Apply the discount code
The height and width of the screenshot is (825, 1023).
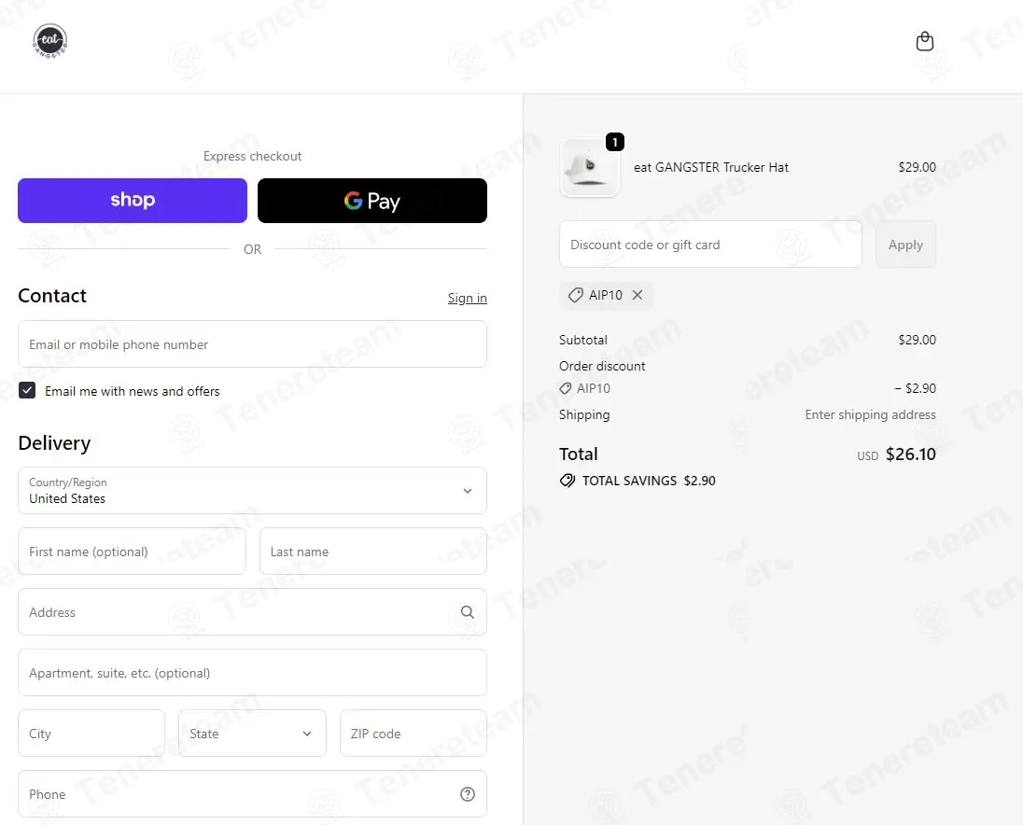(x=905, y=245)
